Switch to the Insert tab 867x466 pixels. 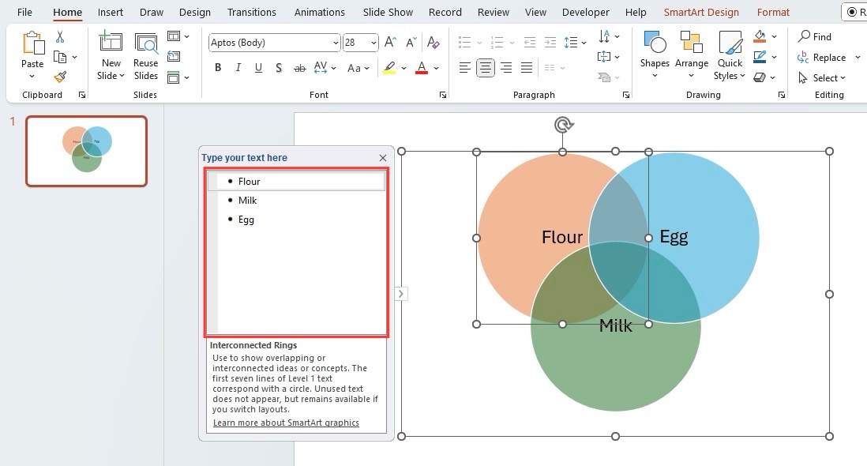click(x=111, y=12)
